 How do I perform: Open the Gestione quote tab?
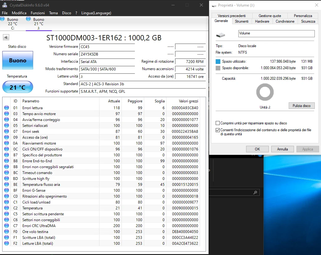pyautogui.click(x=270, y=16)
